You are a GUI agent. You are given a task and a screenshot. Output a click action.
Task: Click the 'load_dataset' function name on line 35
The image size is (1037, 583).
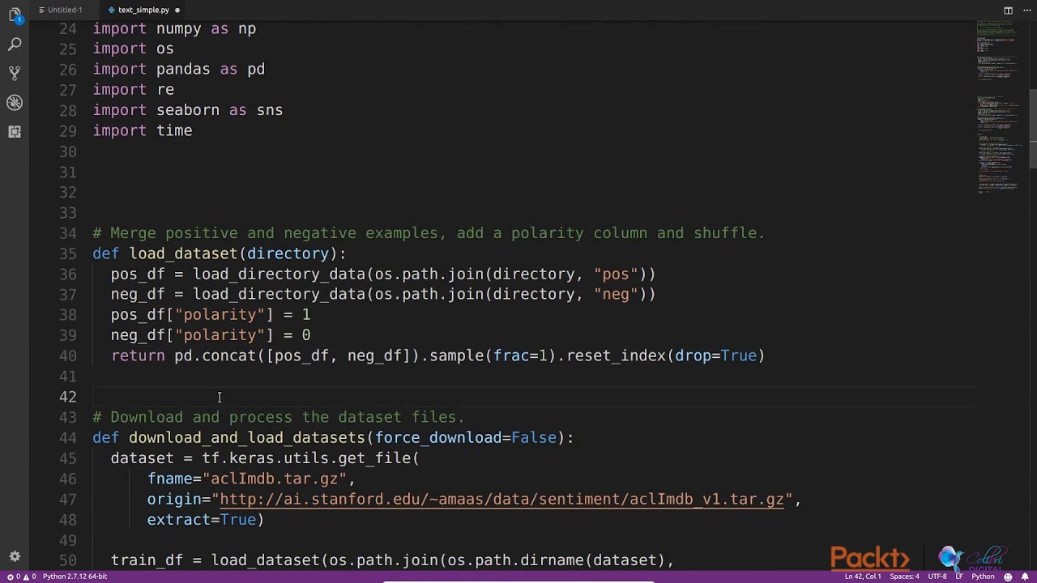coord(183,253)
